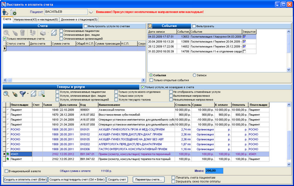Image resolution: width=294 pixels, height=186 pixels.
Task: Open dropdown arrow next to funnel icon
Action: (x=28, y=94)
